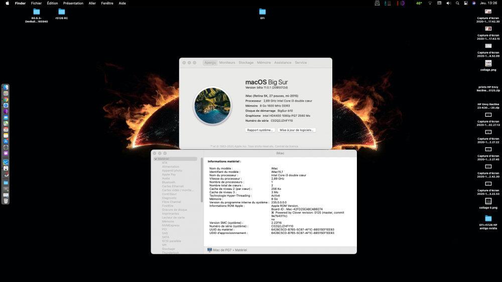Open Calendar from the Dock
The image size is (502, 282).
[6, 129]
